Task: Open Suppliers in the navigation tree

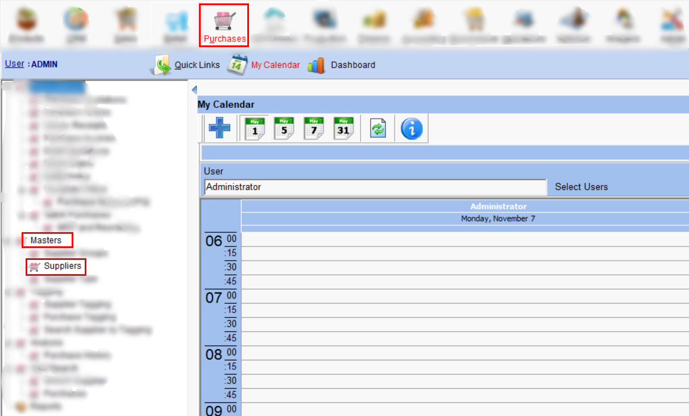Action: [x=62, y=266]
